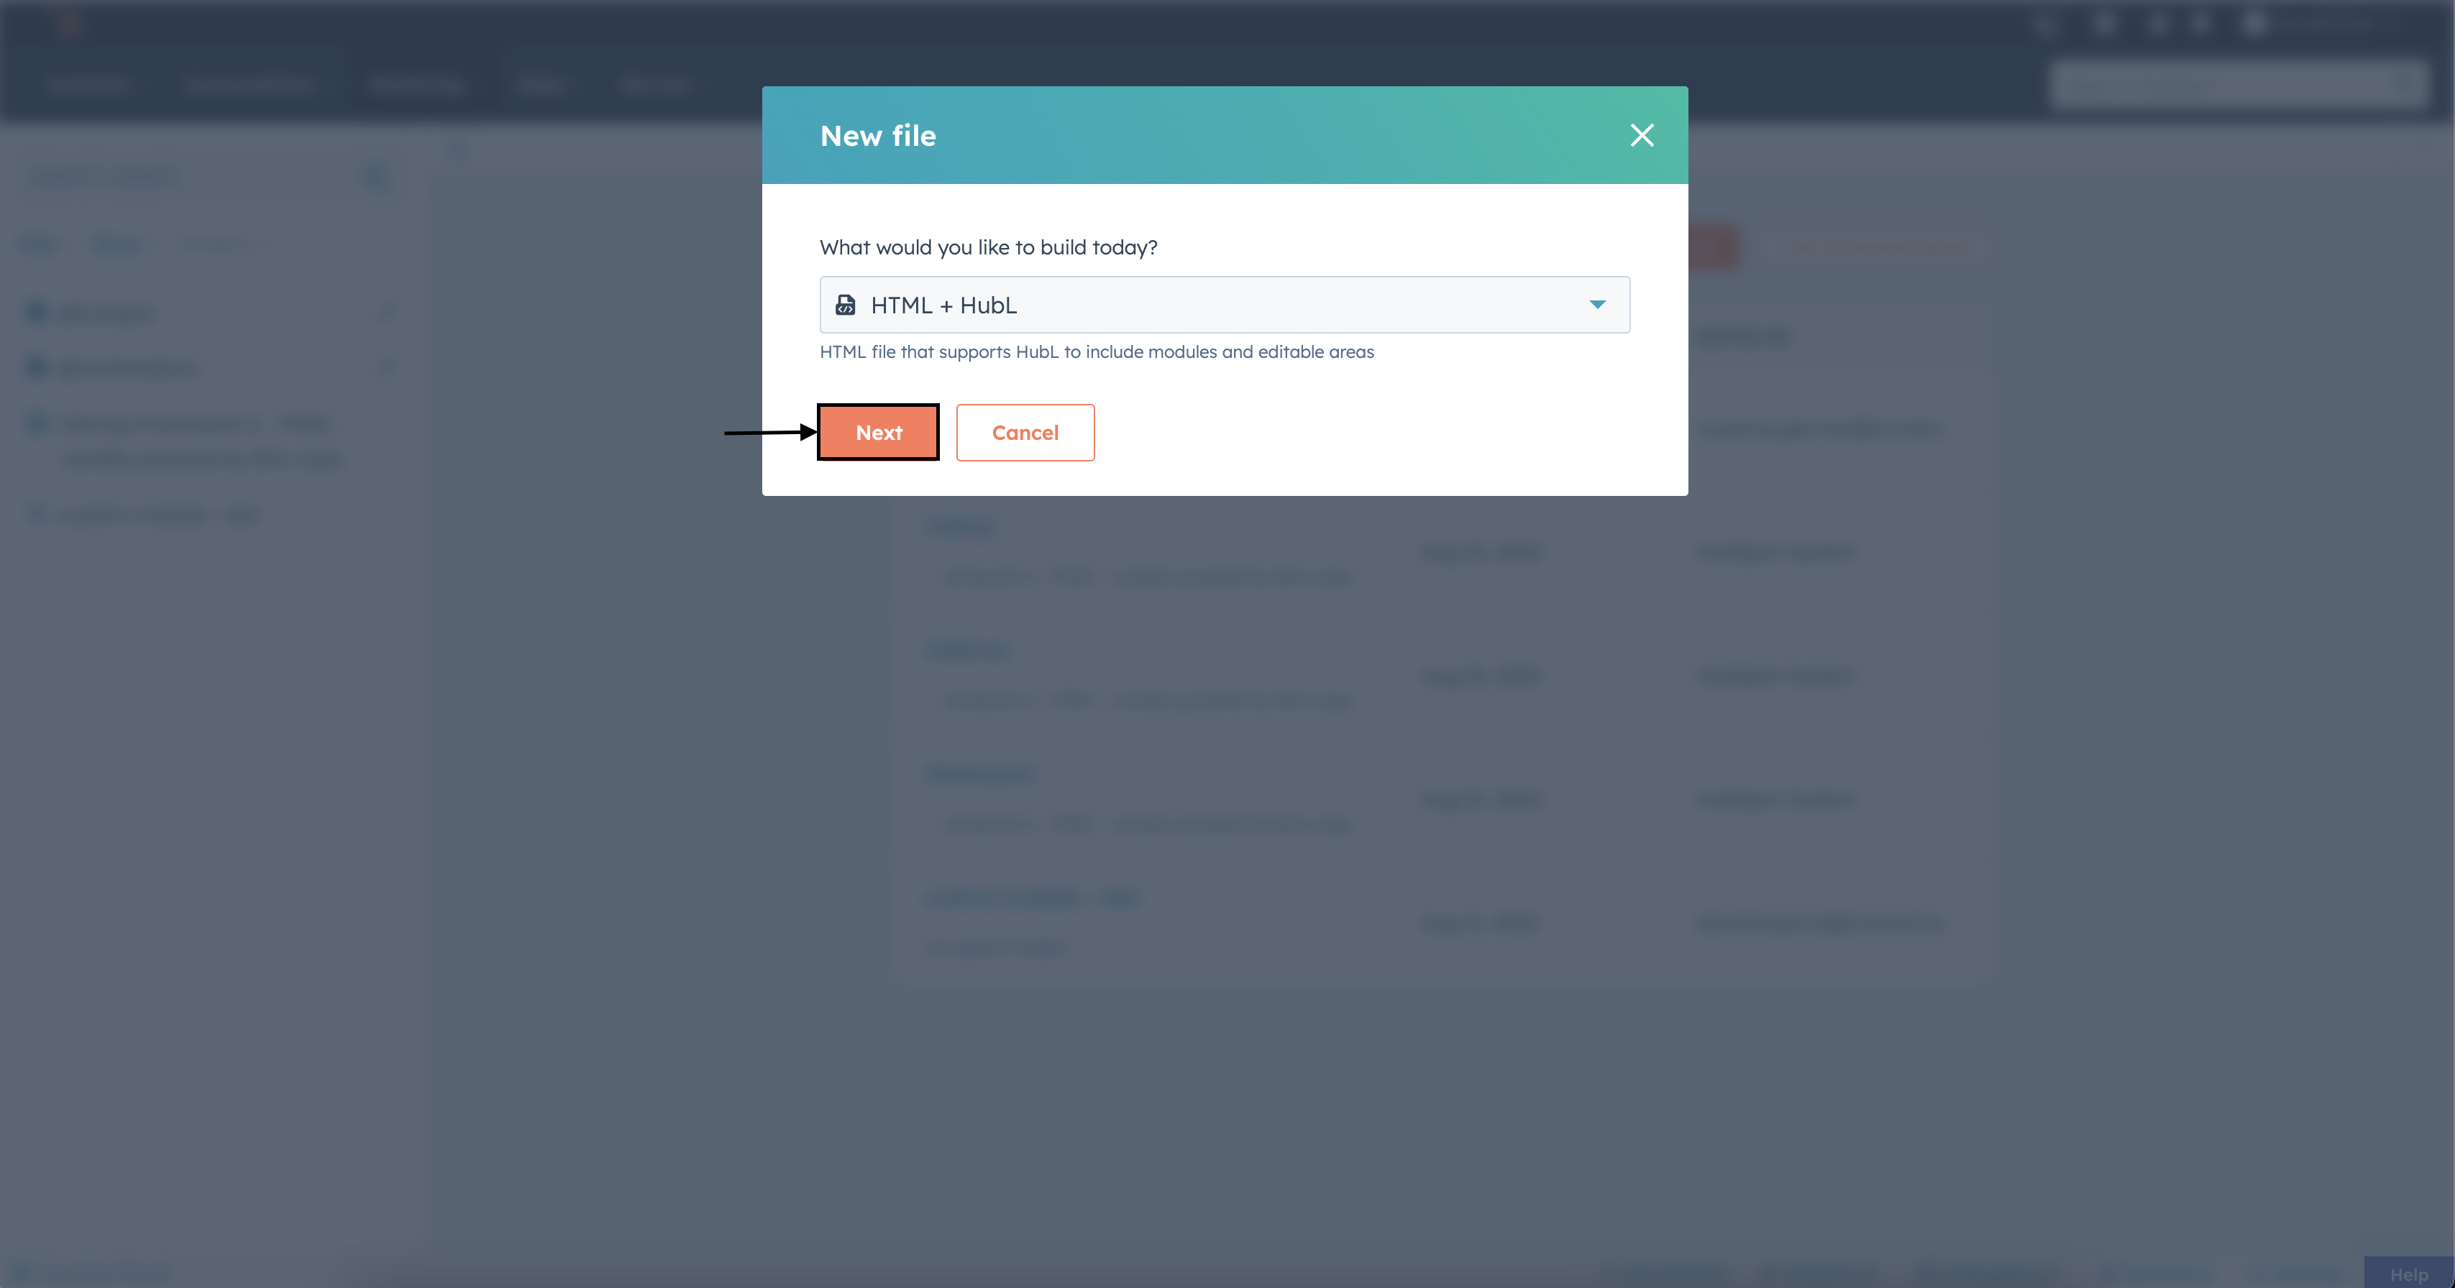This screenshot has height=1288, width=2455.
Task: Open the Help widget
Action: click(2408, 1274)
